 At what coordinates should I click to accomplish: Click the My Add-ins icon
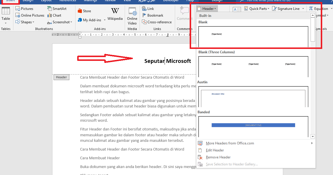click(x=80, y=20)
